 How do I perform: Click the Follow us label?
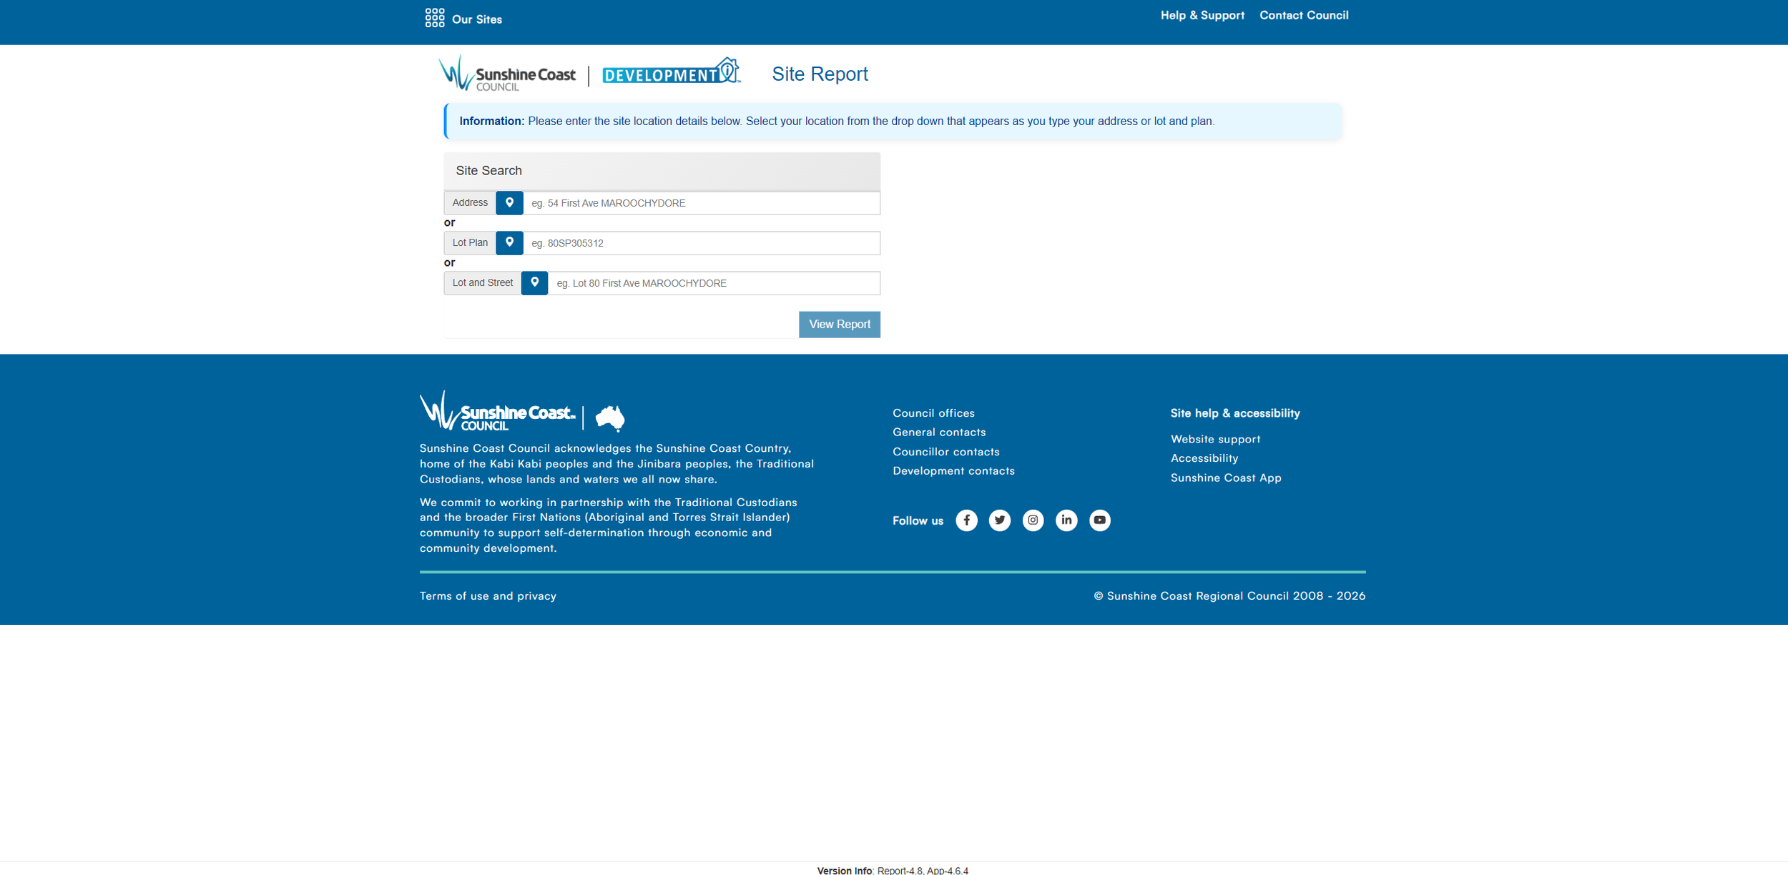tap(918, 520)
